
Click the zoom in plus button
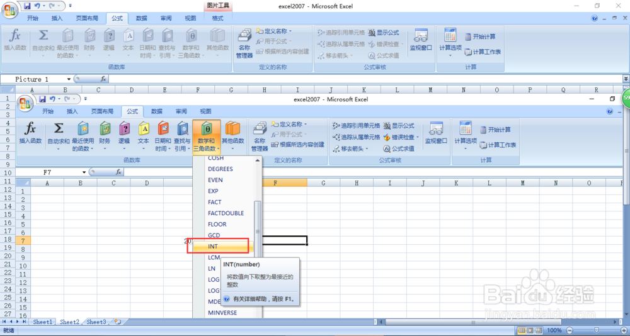tap(624, 330)
